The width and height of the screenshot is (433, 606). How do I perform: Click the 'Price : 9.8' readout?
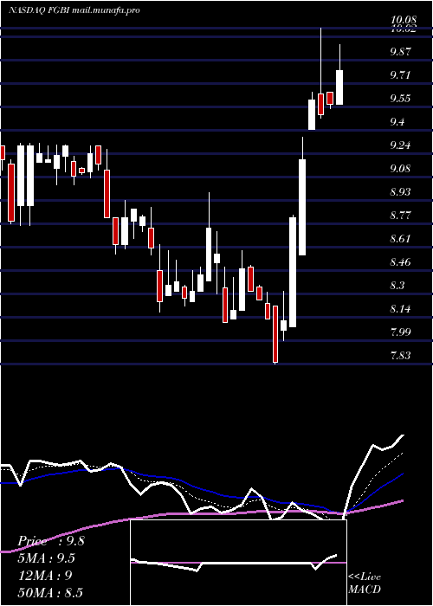coord(50,541)
